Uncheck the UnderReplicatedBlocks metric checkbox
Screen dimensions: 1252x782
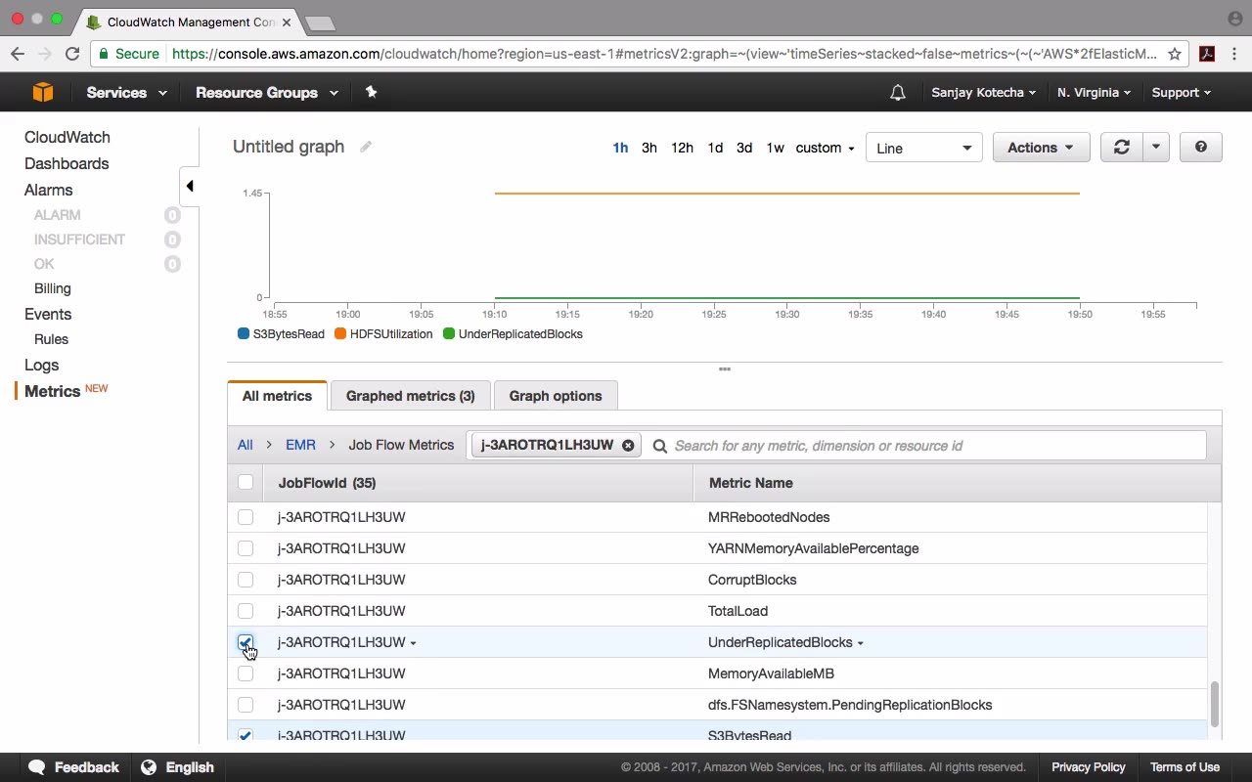click(246, 642)
